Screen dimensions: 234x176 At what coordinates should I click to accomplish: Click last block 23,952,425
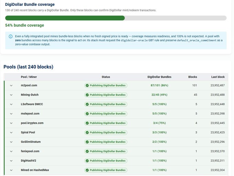[217, 132]
